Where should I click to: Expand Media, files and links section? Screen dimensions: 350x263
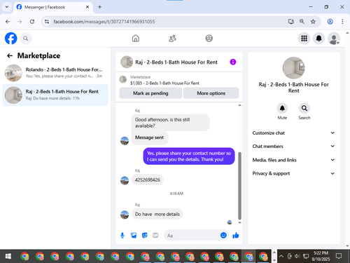click(293, 160)
